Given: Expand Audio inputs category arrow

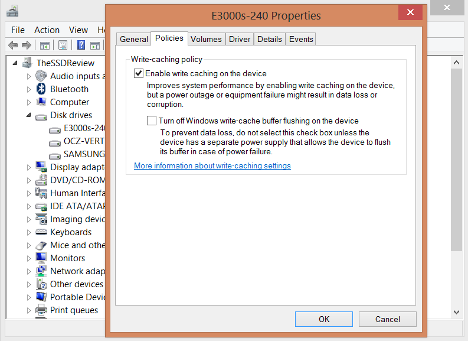Looking at the screenshot, I should [x=29, y=76].
